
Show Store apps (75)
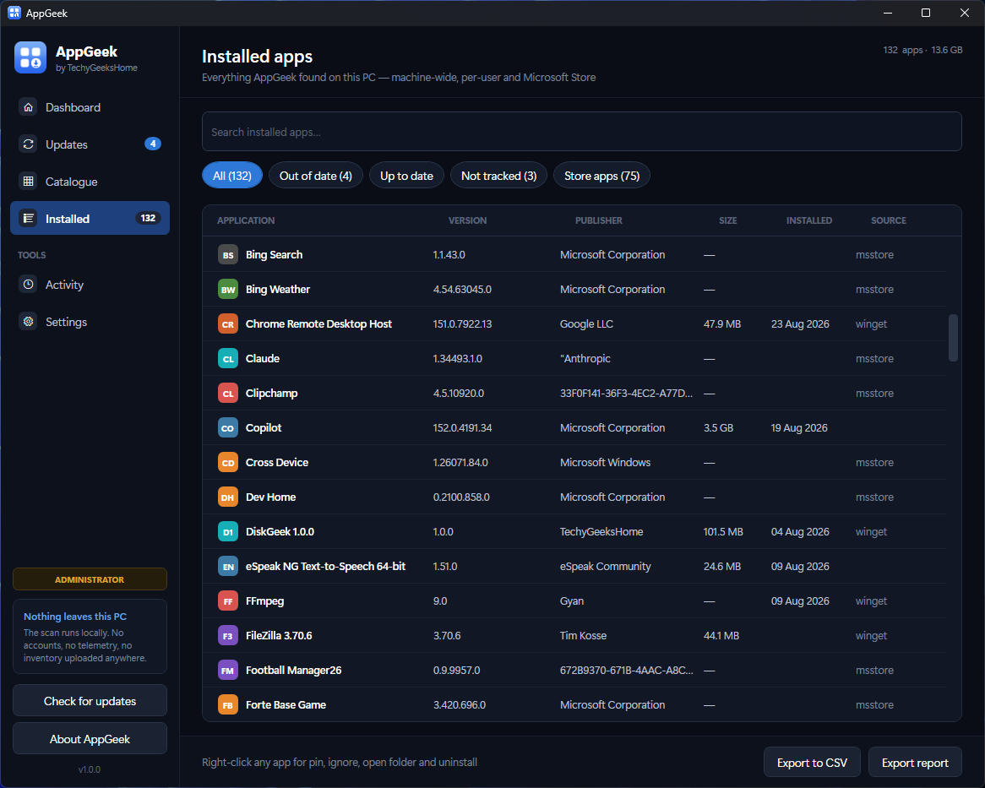tap(601, 176)
